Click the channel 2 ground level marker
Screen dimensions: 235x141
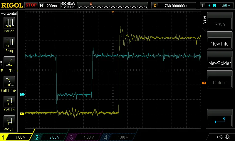[x=22, y=94]
